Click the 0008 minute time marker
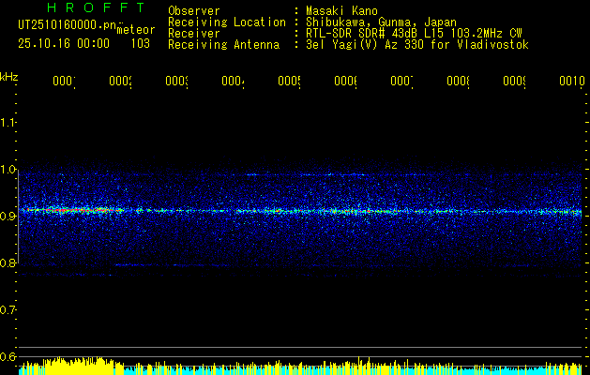The width and height of the screenshot is (590, 375). 458,82
